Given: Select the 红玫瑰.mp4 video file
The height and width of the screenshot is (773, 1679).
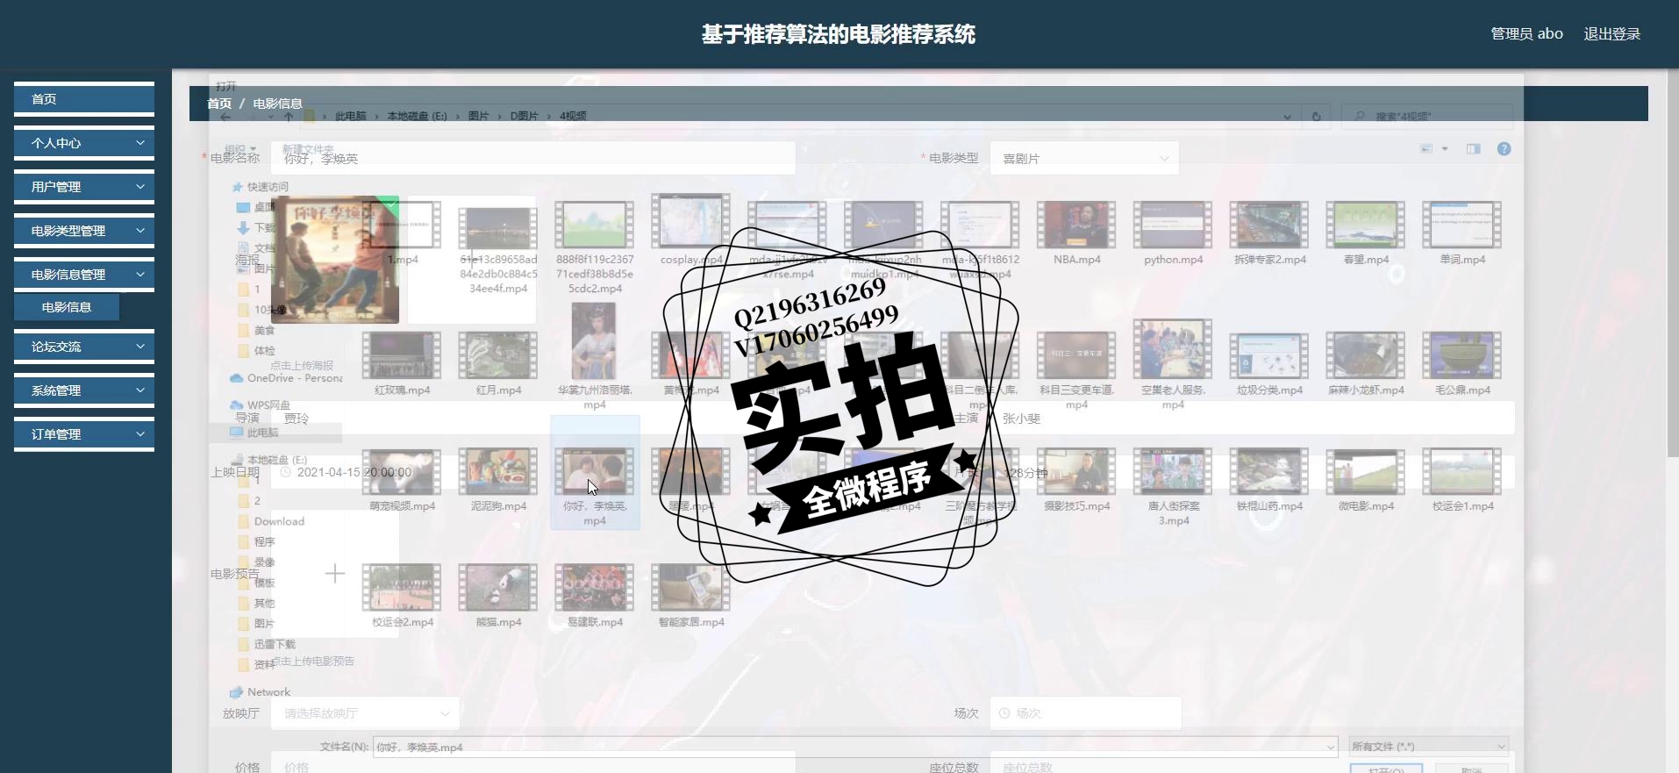Looking at the screenshot, I should tap(402, 363).
